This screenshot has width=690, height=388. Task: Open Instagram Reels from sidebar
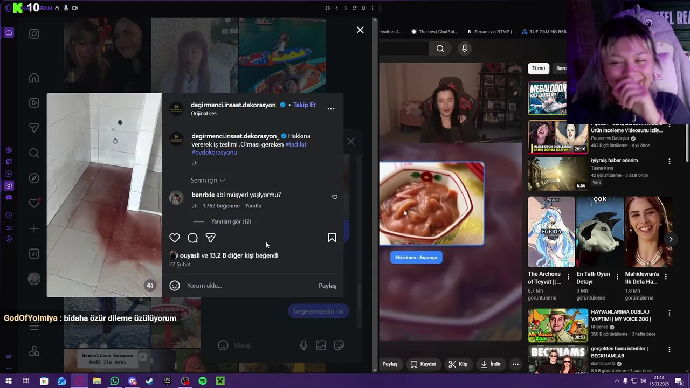click(x=34, y=103)
